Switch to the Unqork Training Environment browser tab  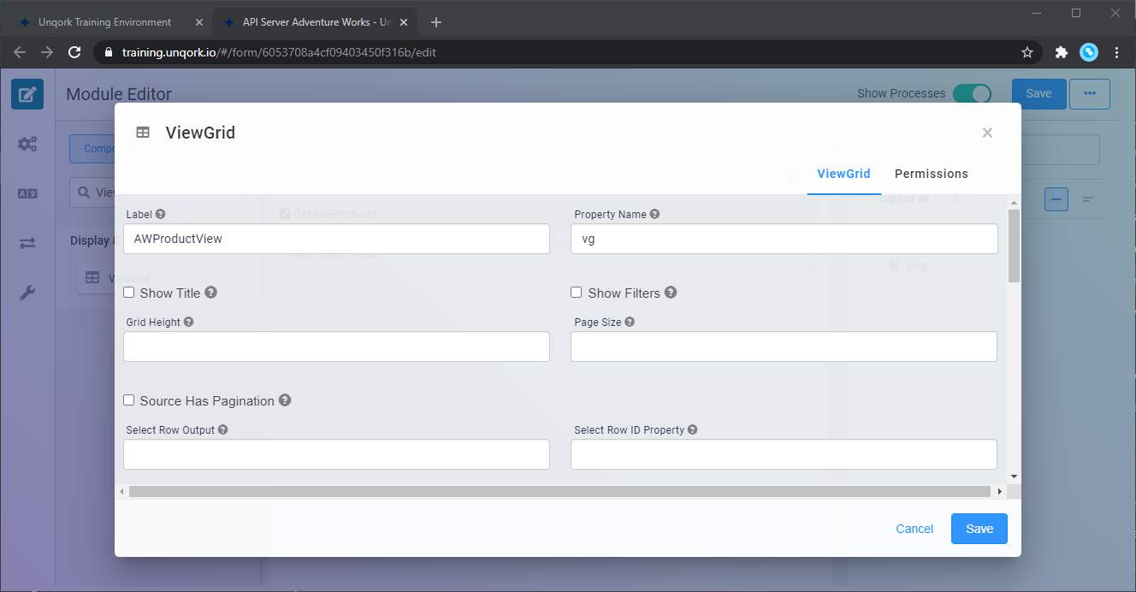[x=104, y=22]
